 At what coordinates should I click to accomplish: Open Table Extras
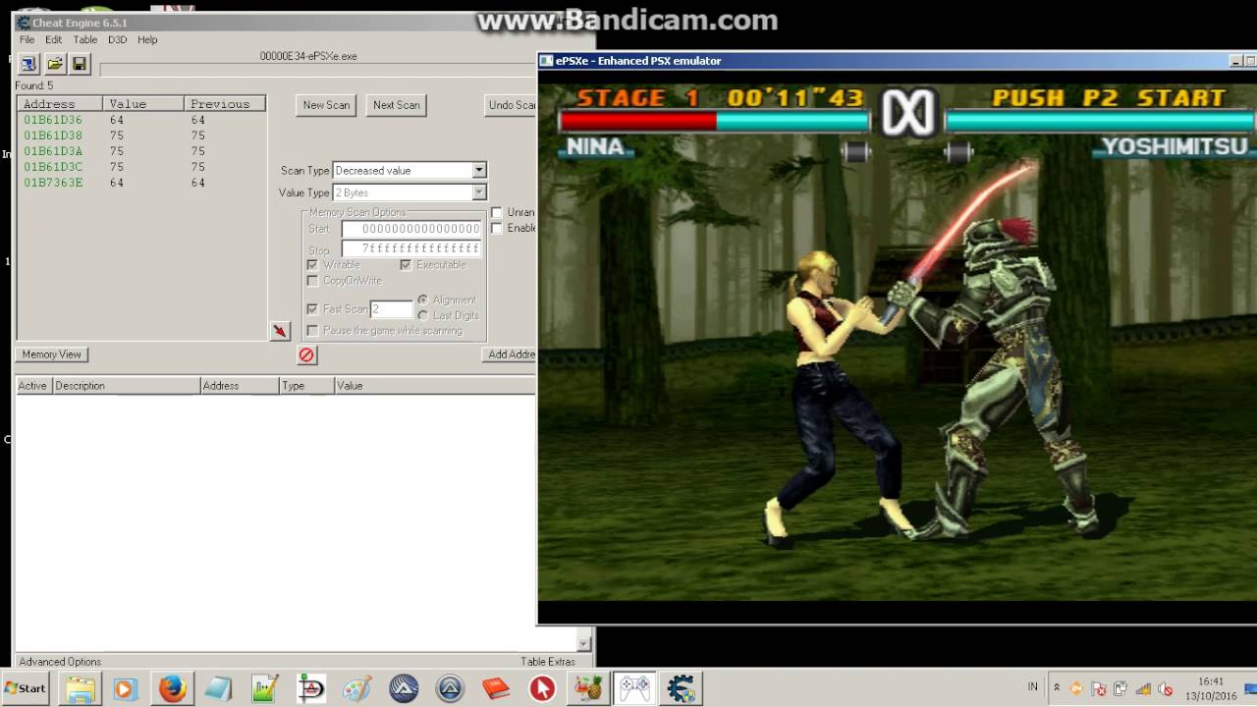point(548,662)
